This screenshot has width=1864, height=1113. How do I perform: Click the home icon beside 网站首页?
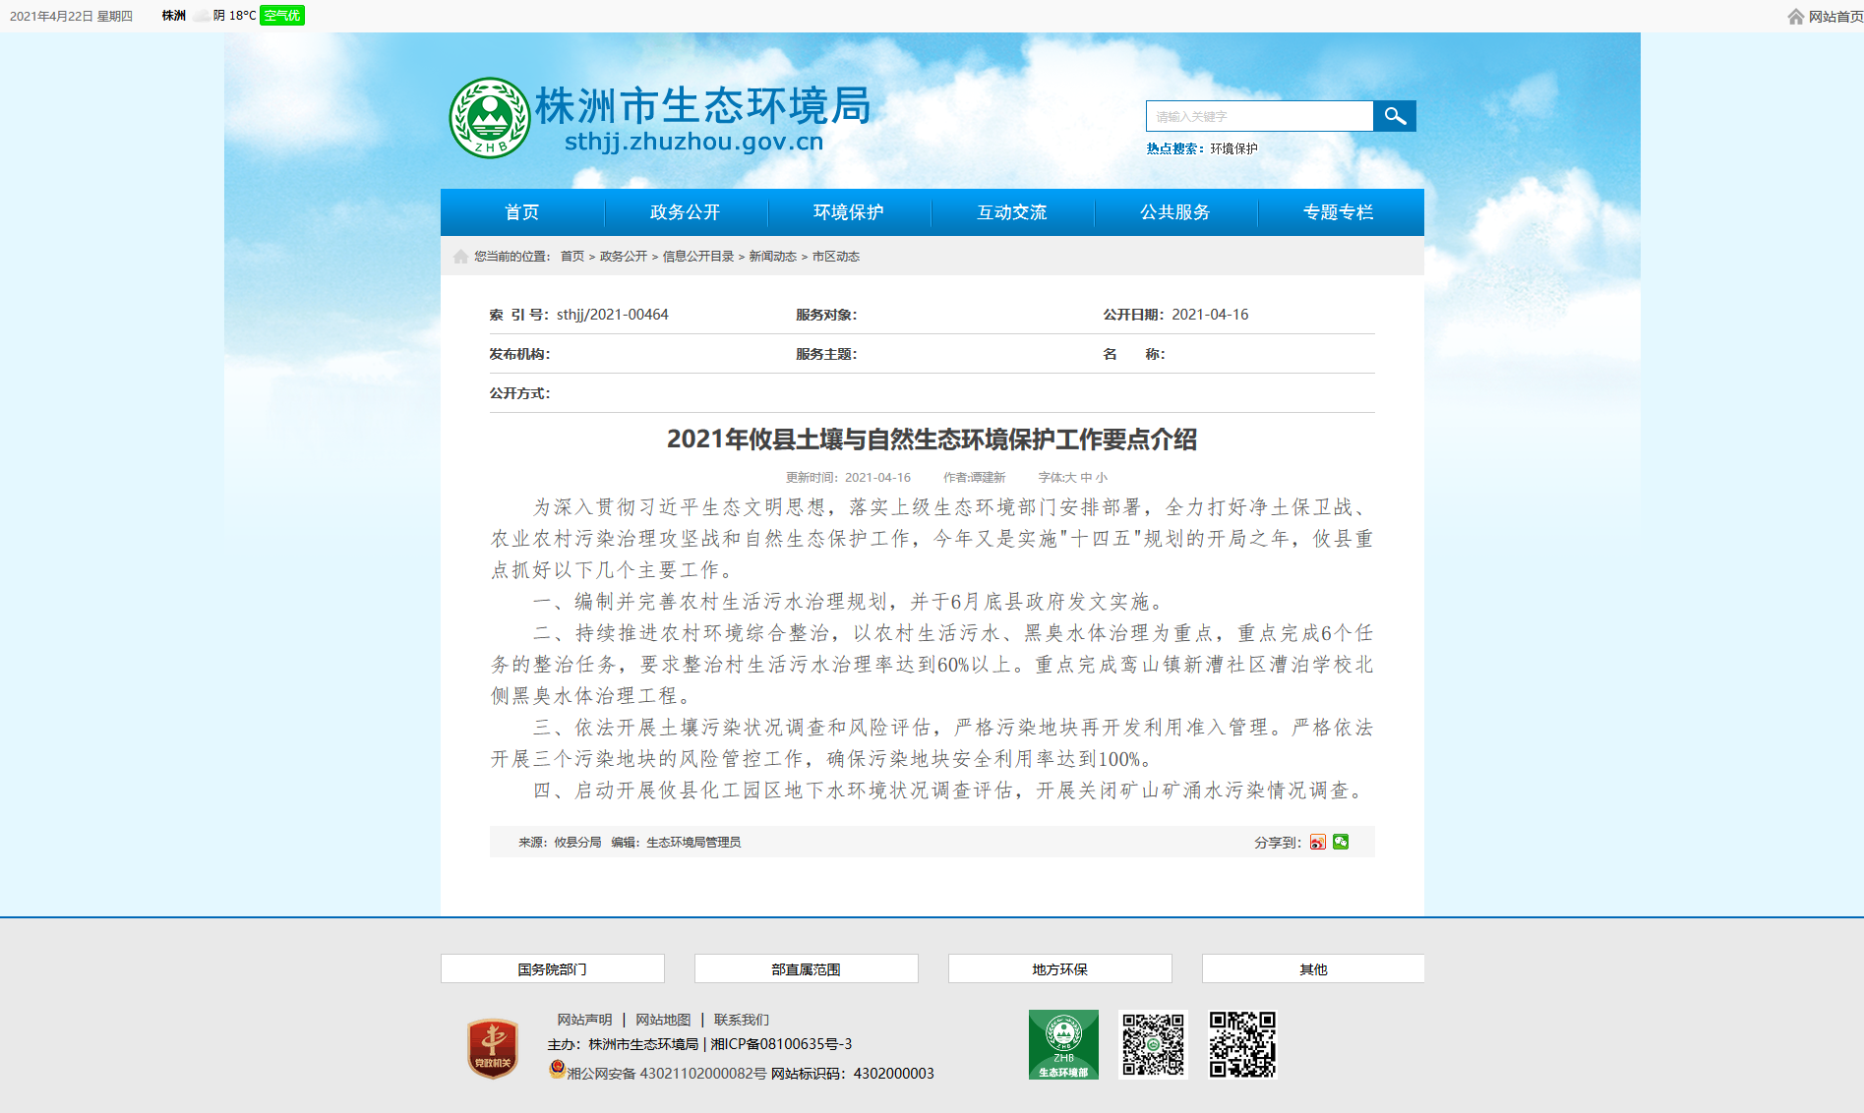pyautogui.click(x=1795, y=17)
